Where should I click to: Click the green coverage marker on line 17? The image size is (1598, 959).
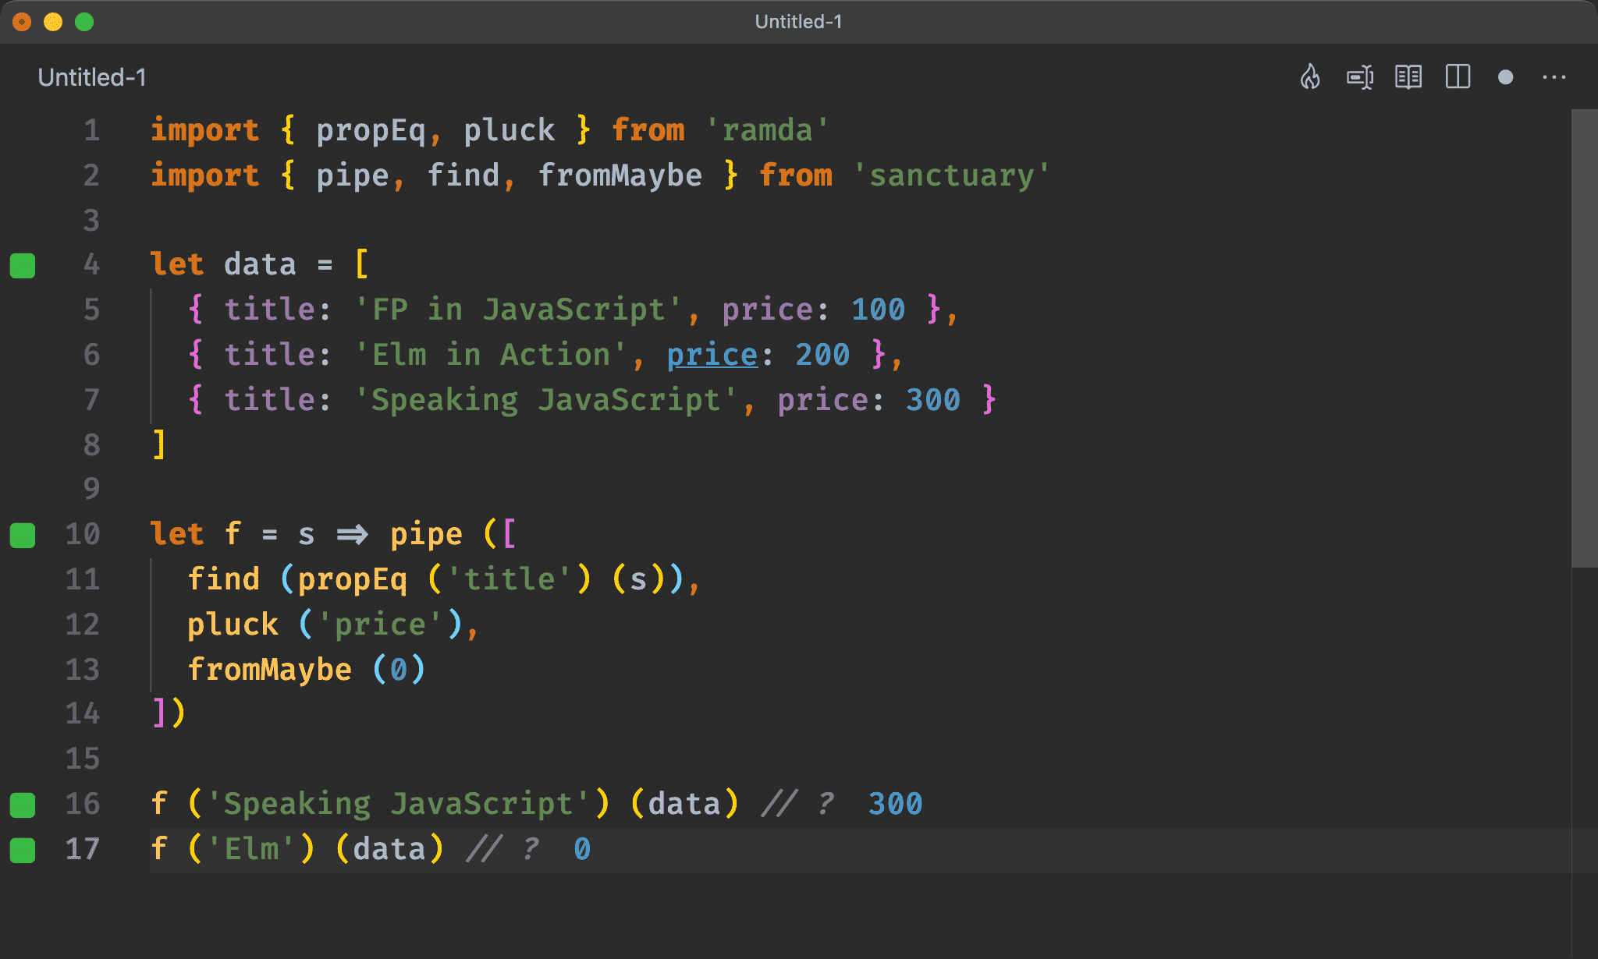tap(23, 850)
